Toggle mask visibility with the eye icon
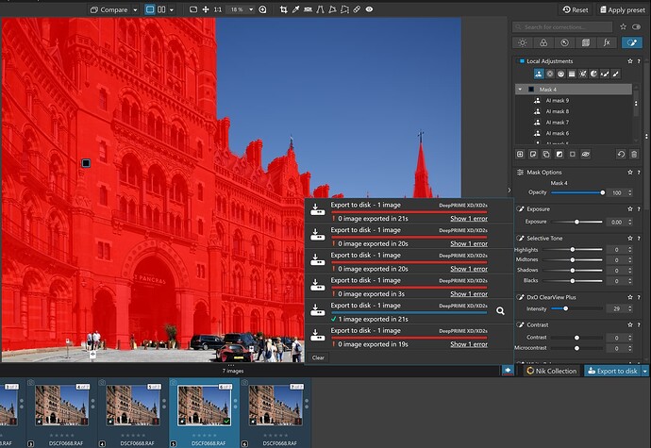 (585, 154)
